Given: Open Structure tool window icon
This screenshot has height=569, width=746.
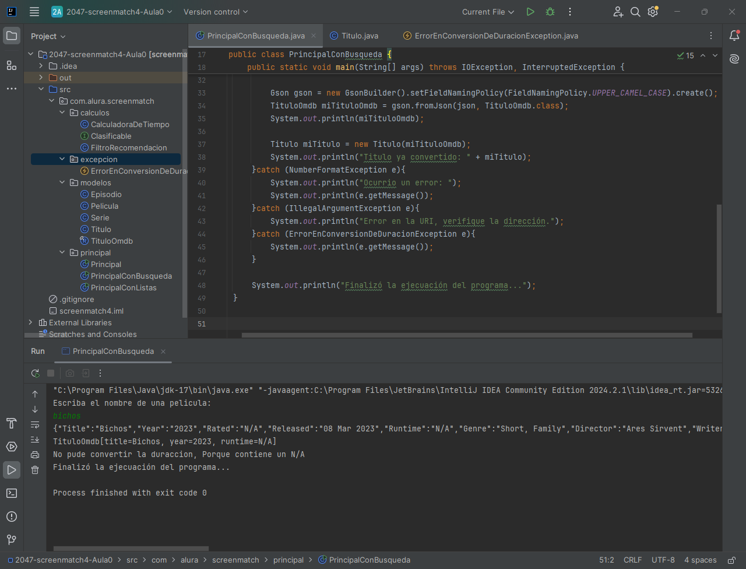Looking at the screenshot, I should tap(12, 65).
